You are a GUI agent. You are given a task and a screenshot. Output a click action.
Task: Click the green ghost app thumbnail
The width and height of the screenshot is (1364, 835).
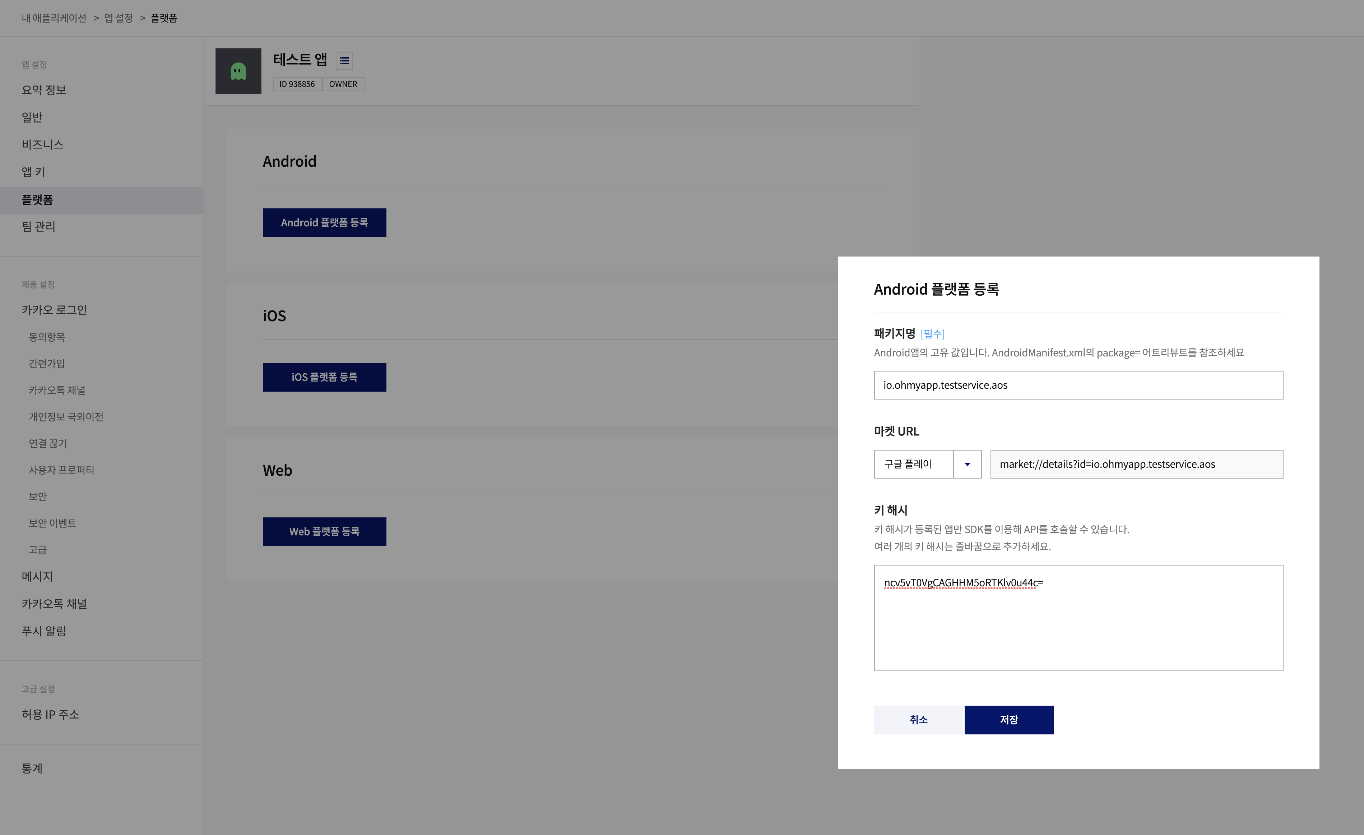coord(238,71)
